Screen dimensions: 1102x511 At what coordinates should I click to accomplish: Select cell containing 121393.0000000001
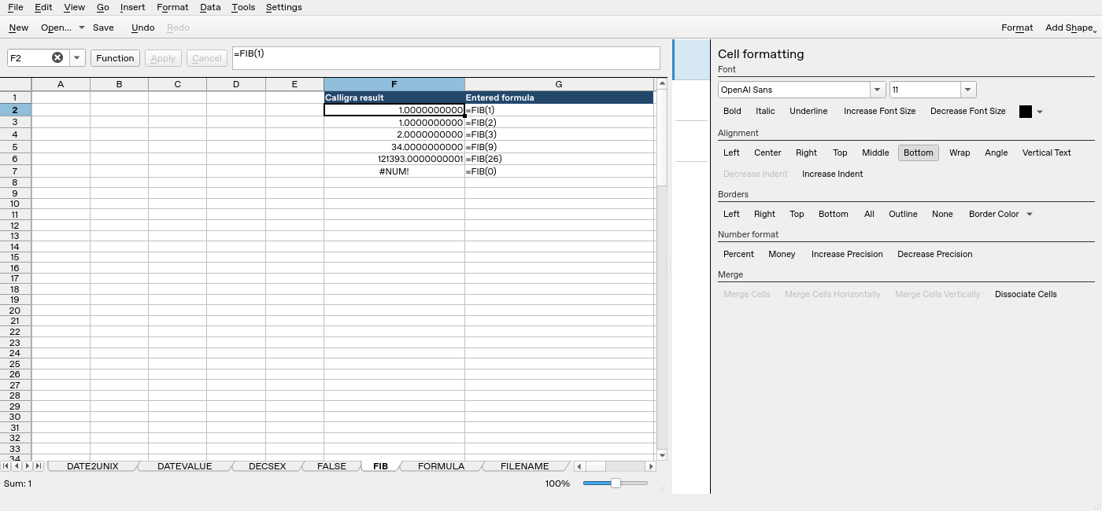point(394,159)
